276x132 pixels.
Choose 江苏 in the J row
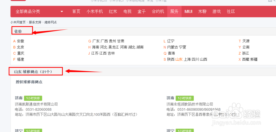pos(95,53)
